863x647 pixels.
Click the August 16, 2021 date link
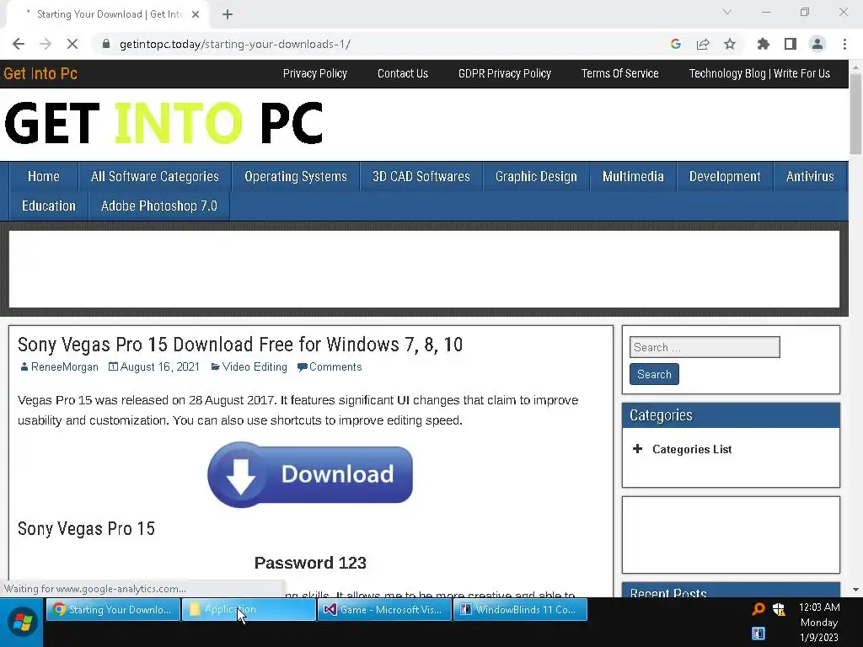(x=159, y=367)
